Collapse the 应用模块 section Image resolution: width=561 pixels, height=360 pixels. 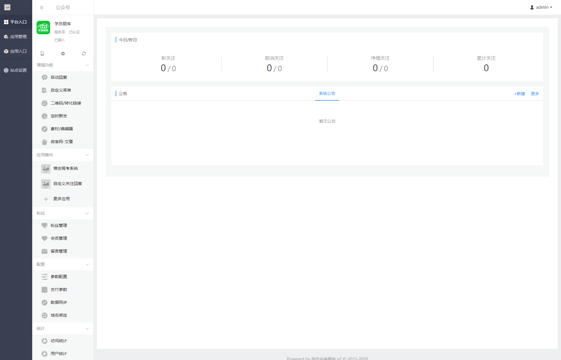pyautogui.click(x=87, y=155)
